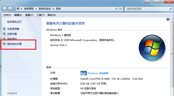Click the heading 查看有关计算机的基本信息

coord(65,23)
